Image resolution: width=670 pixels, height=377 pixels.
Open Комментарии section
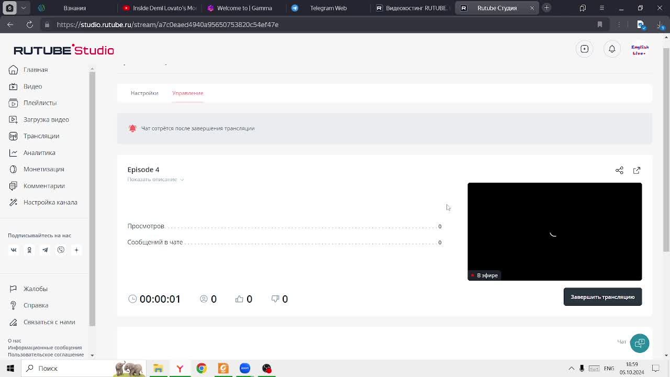tap(44, 186)
